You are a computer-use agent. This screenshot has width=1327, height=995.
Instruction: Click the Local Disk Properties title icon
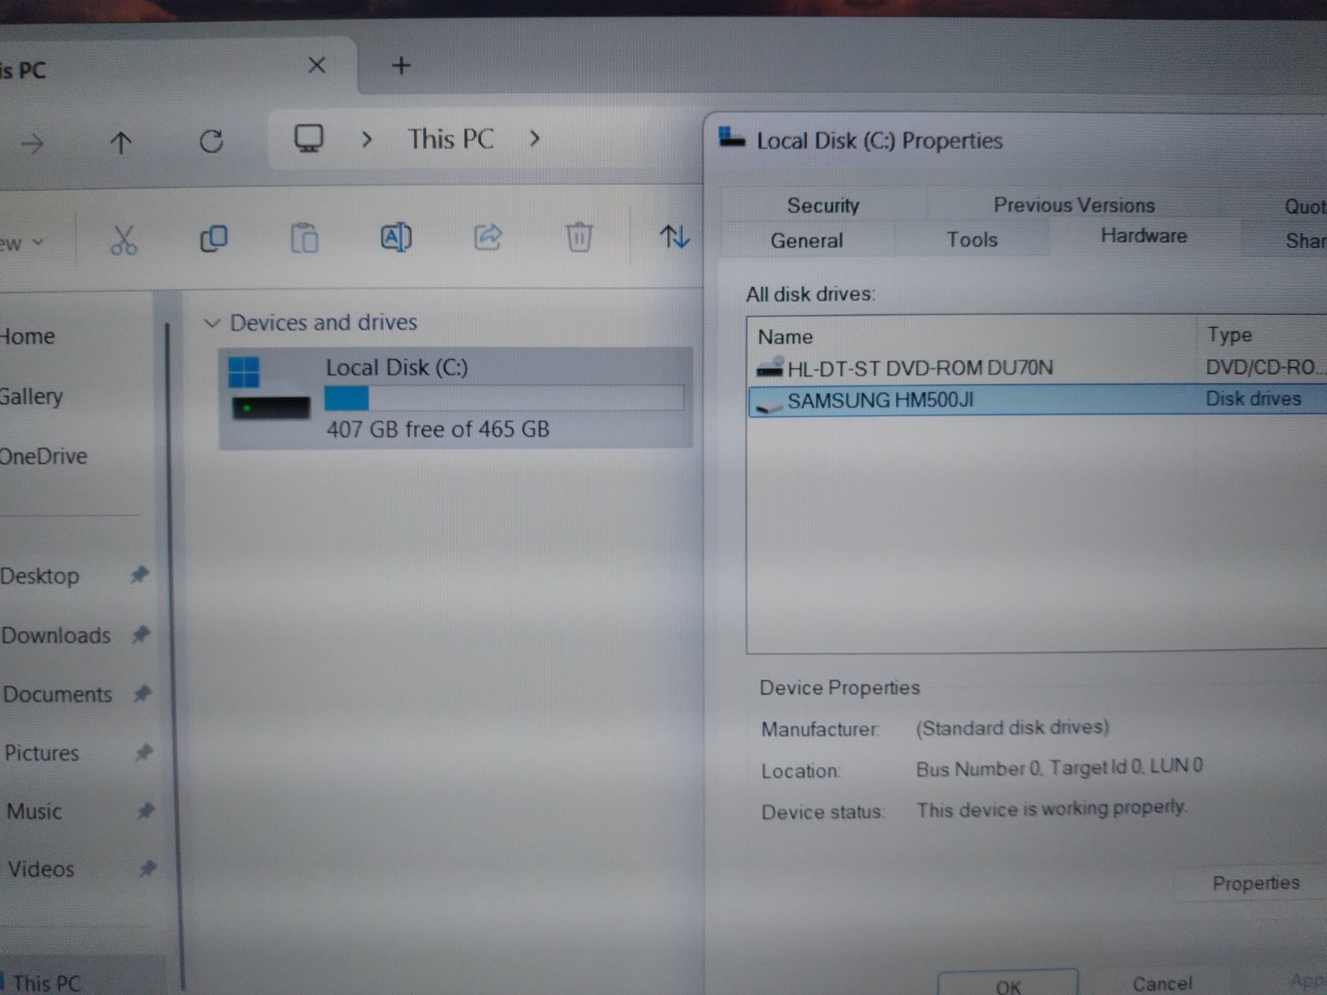[731, 138]
